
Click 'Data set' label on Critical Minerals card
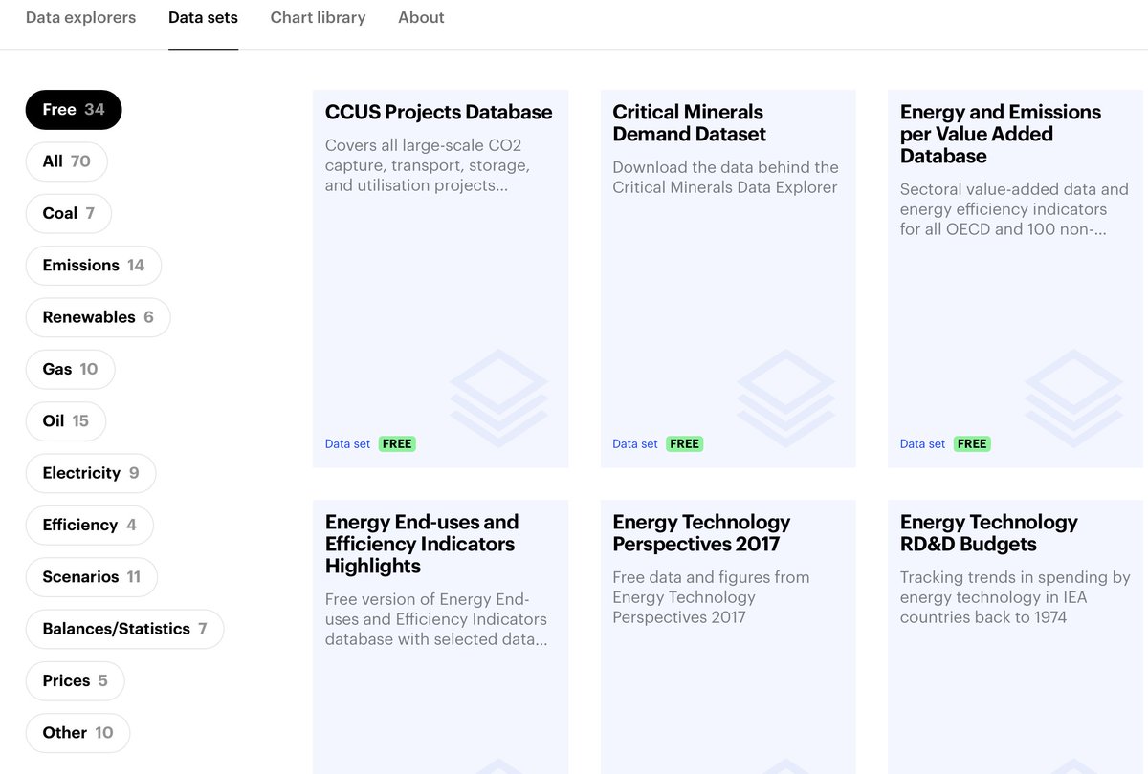pyautogui.click(x=635, y=443)
